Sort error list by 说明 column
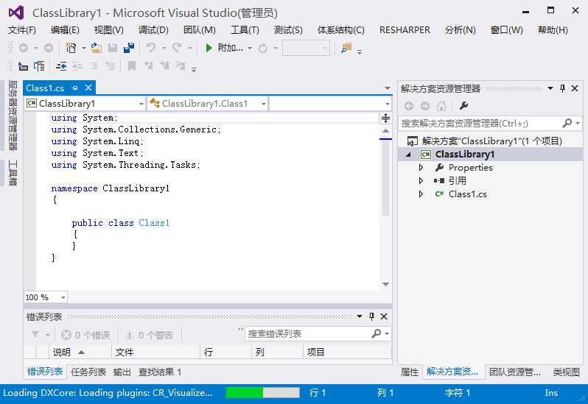 click(x=80, y=352)
